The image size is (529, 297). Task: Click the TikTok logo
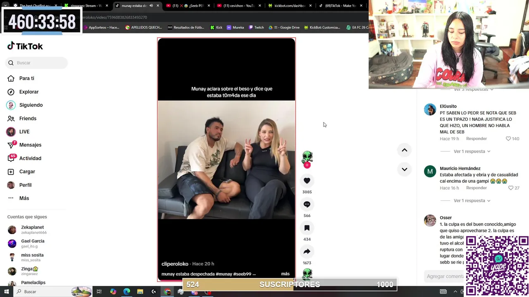tap(25, 46)
